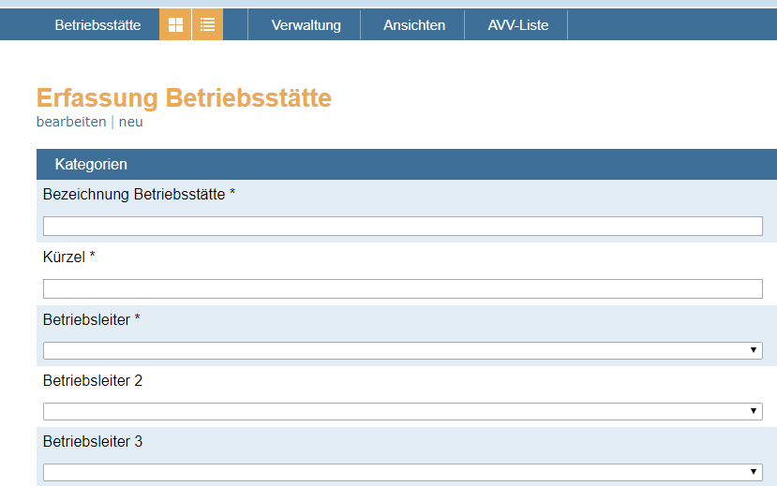Click the 'neu' link

coord(130,122)
